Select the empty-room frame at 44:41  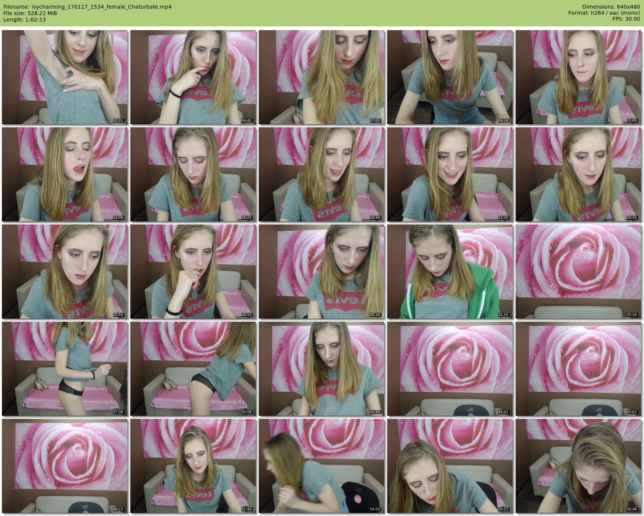click(450, 369)
